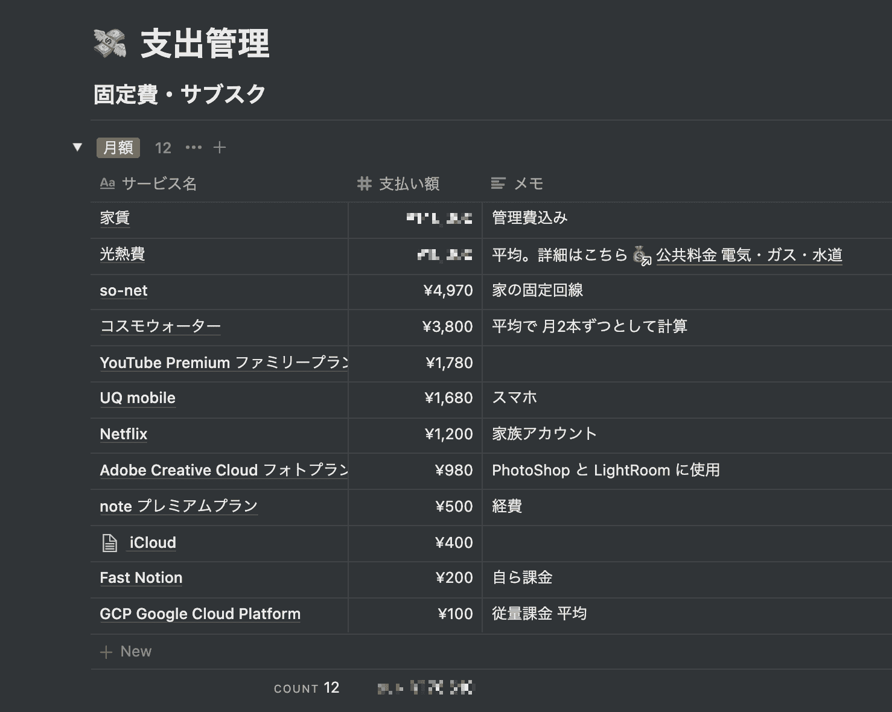Open the サービス名 column header

(x=148, y=183)
